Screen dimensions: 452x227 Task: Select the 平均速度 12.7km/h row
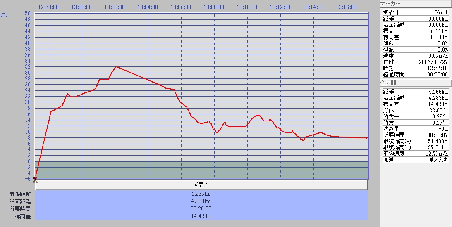415,154
